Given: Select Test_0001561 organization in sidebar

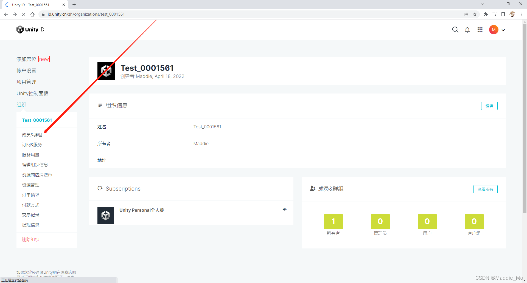Looking at the screenshot, I should pos(37,120).
